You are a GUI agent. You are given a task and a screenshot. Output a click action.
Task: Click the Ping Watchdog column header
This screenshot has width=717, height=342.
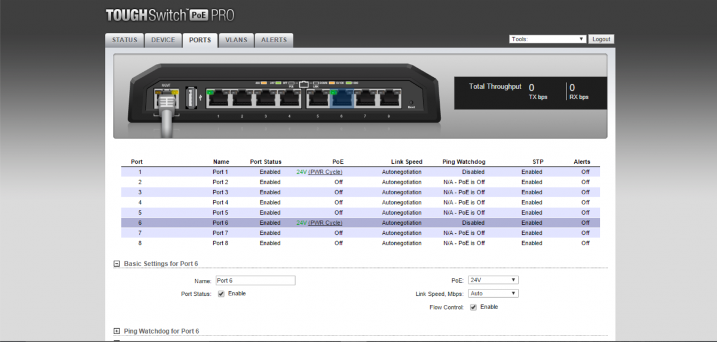pos(464,161)
